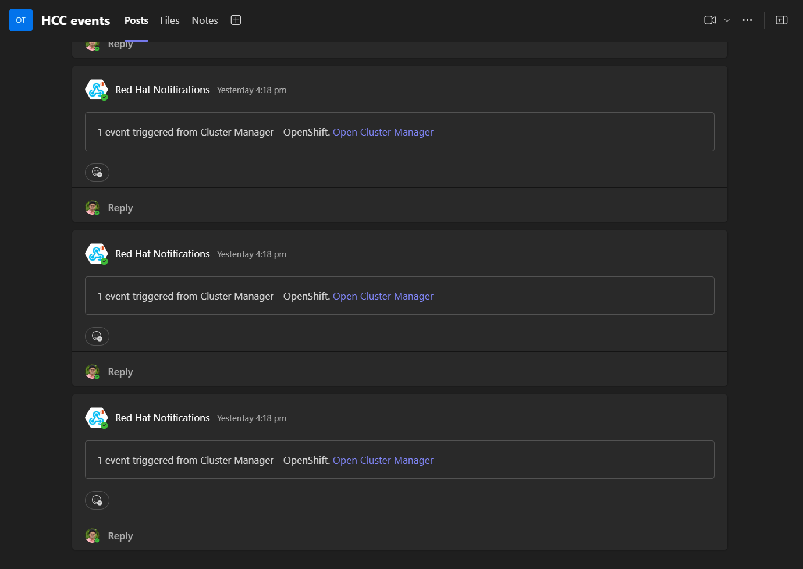Click the OT team avatar icon
Image resolution: width=803 pixels, height=569 pixels.
pyautogui.click(x=21, y=20)
